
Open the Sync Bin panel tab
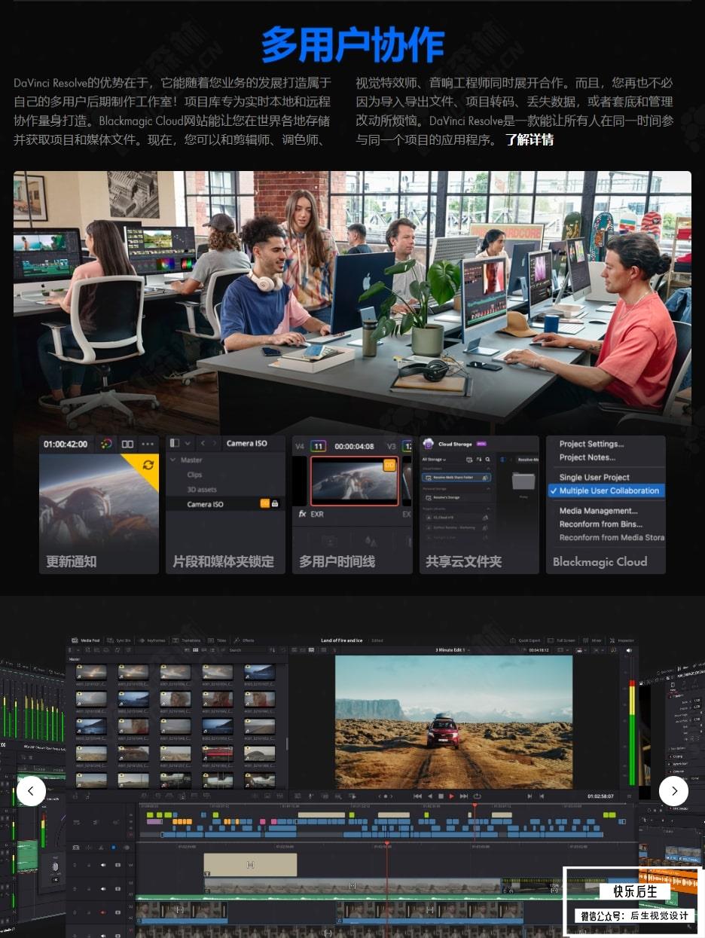119,640
